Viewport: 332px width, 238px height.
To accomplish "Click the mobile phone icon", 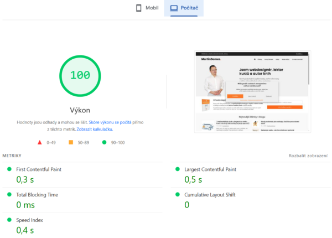I will pyautogui.click(x=139, y=8).
